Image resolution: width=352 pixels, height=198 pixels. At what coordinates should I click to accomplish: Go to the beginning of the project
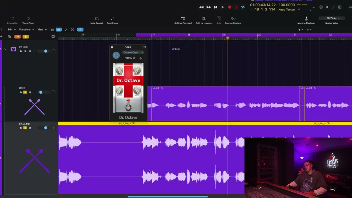[x=216, y=7]
